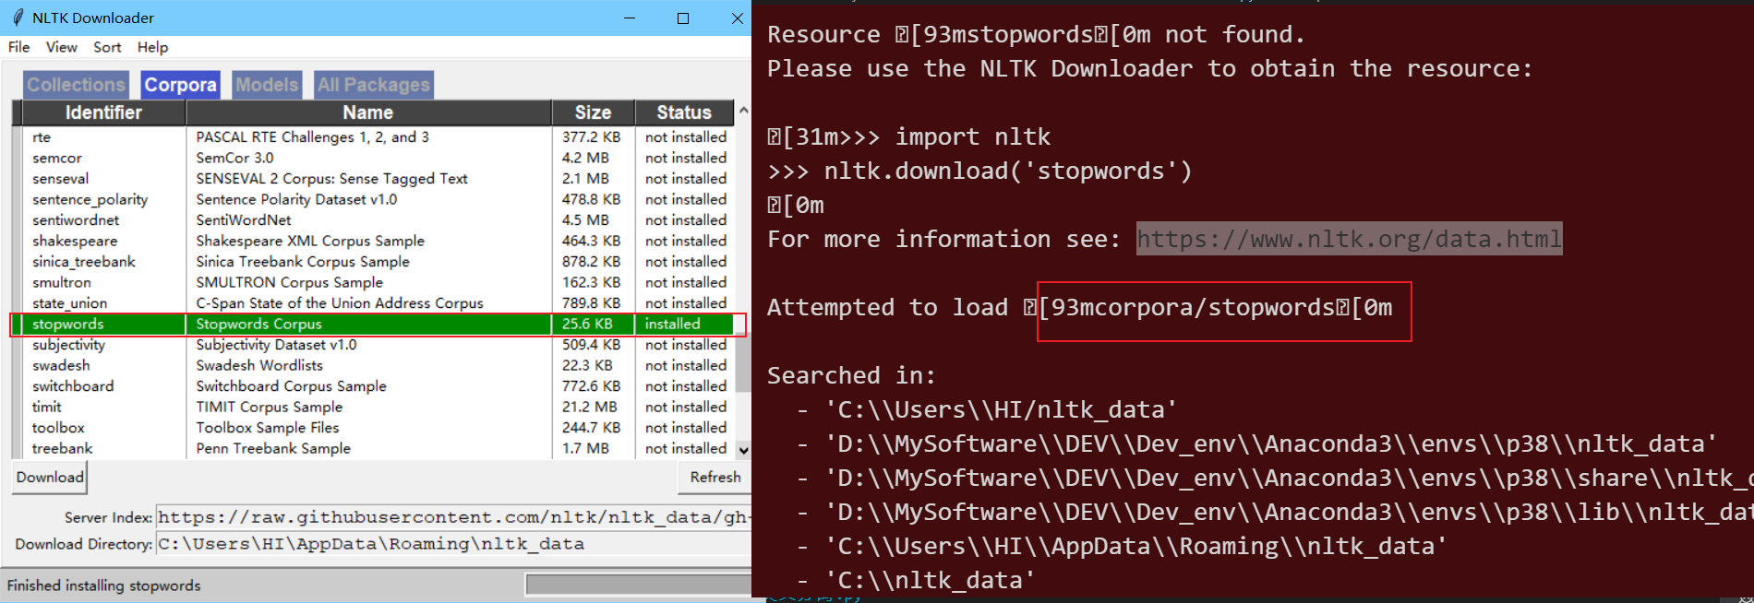Click the scrollbar down arrow in package list
This screenshot has width=1754, height=603.
tap(743, 450)
